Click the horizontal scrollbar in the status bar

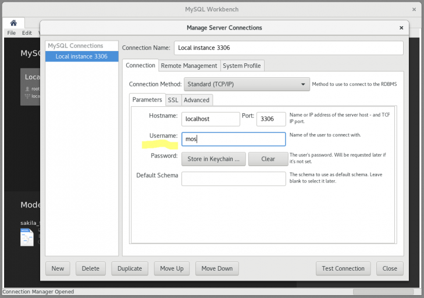(x=383, y=292)
